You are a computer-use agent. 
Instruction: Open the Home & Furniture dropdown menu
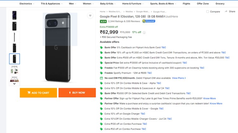pyautogui.click(x=133, y=3)
